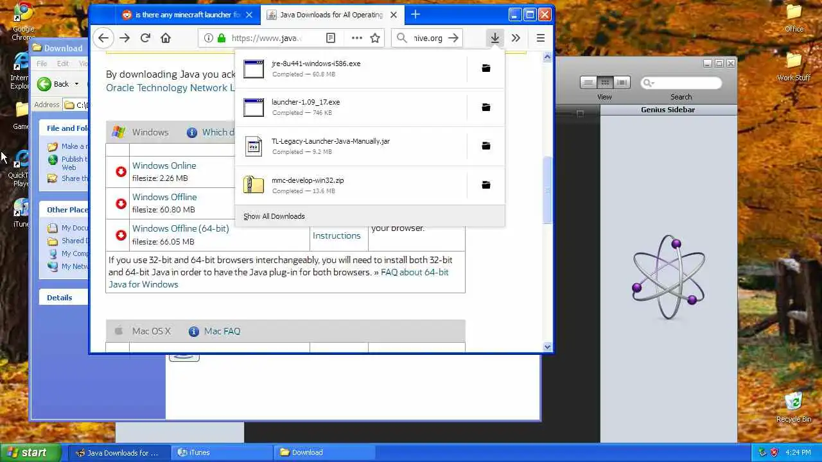Open page actions three-dot menu
Image resolution: width=822 pixels, height=462 pixels.
click(357, 38)
